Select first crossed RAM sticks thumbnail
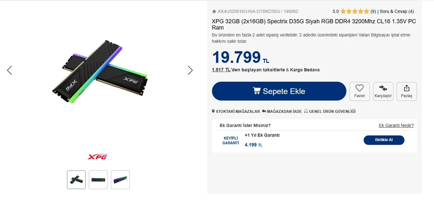434x203 pixels. pos(76,180)
